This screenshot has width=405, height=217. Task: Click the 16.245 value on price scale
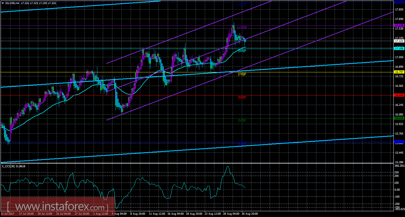click(x=399, y=105)
